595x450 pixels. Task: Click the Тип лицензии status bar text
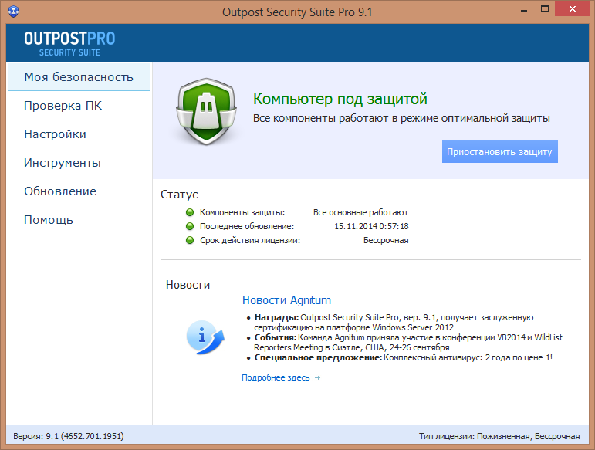499,436
